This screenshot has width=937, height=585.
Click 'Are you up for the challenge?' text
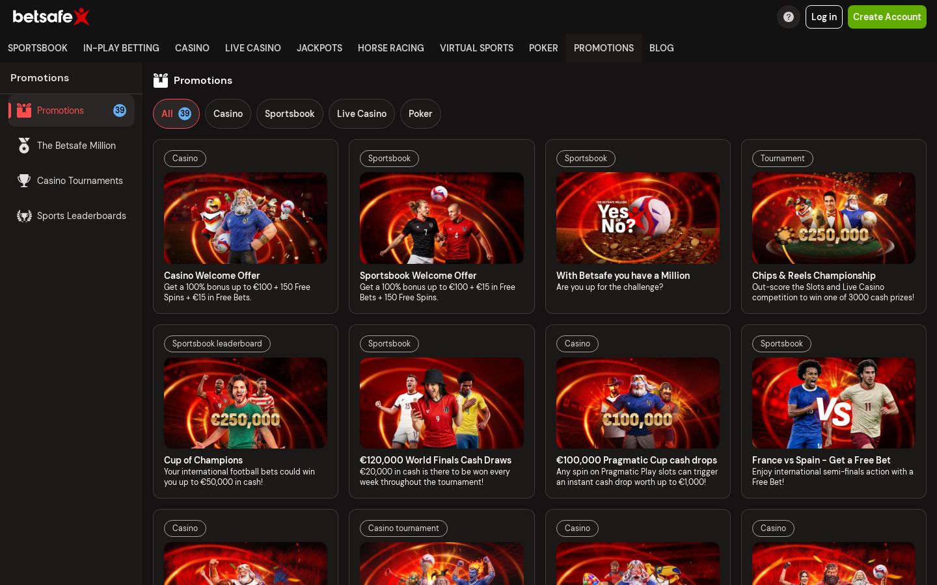tap(610, 287)
